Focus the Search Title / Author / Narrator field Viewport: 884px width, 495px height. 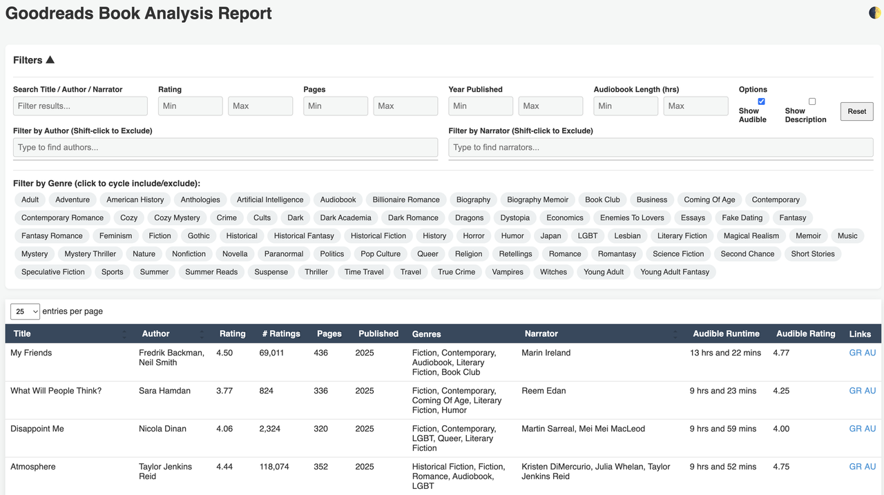[x=80, y=106]
